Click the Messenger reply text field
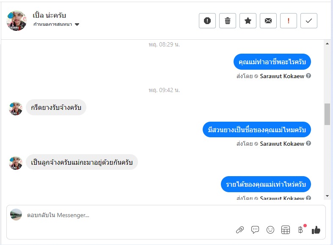 [x=127, y=215]
